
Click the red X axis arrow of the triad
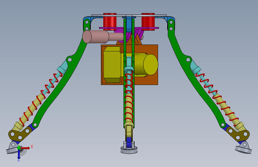click(25, 148)
